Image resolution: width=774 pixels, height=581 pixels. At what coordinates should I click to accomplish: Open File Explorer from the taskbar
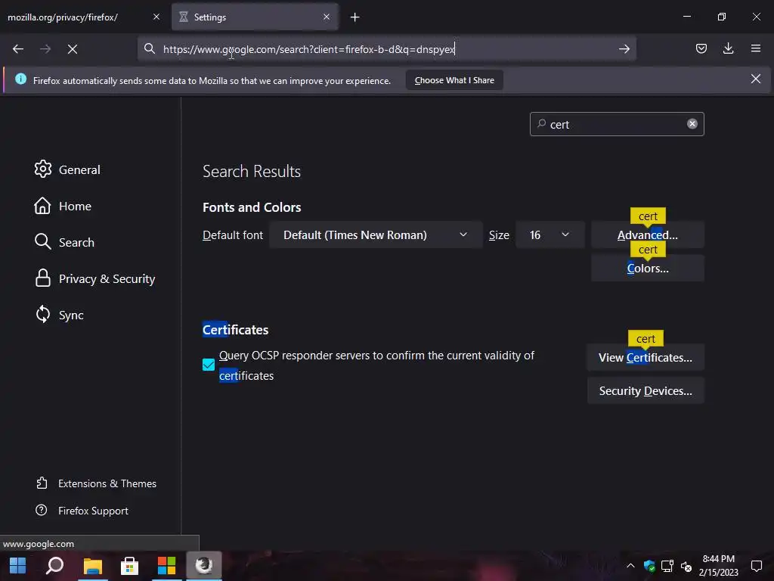(x=92, y=565)
